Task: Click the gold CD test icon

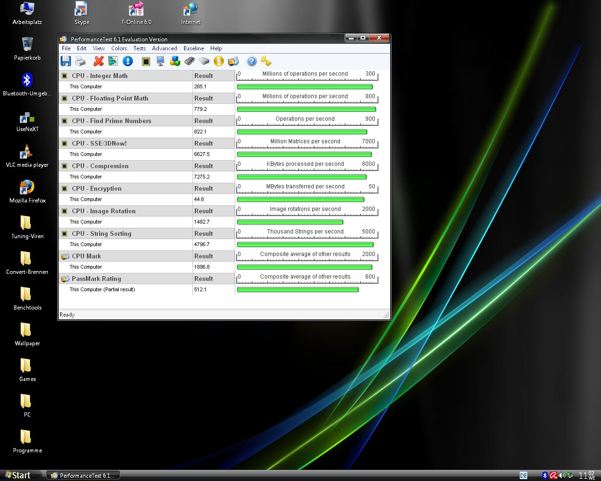Action: pyautogui.click(x=218, y=61)
